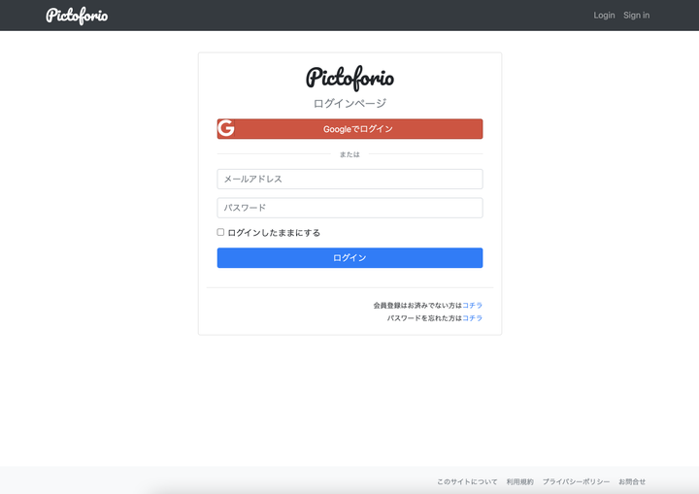Click the ログインしたままにする label text
This screenshot has width=699, height=494.
pyautogui.click(x=274, y=233)
